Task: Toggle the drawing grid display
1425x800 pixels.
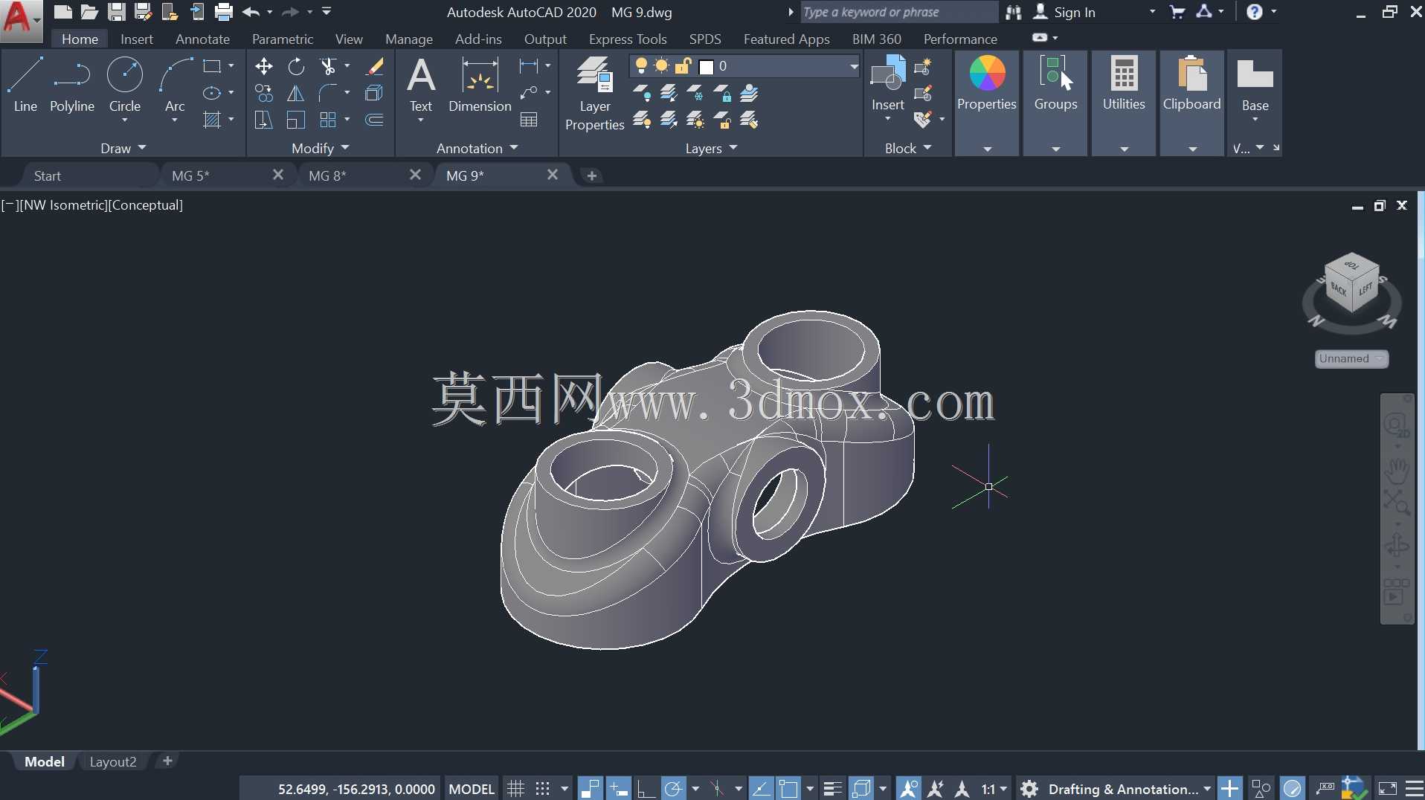Action: [x=515, y=789]
